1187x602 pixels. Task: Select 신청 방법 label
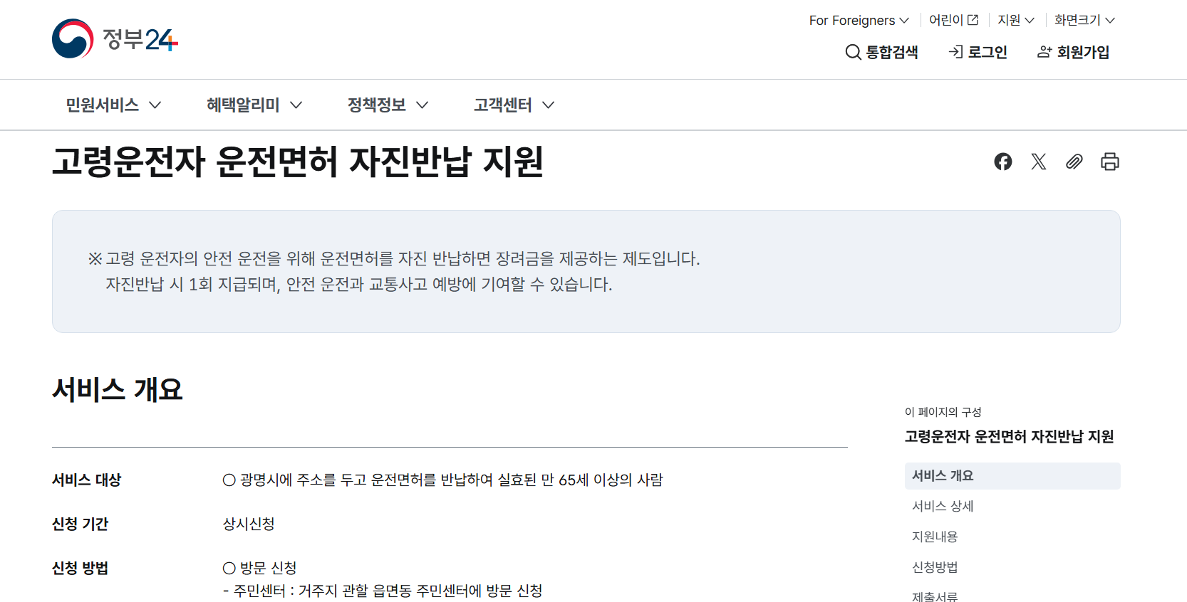pos(80,568)
